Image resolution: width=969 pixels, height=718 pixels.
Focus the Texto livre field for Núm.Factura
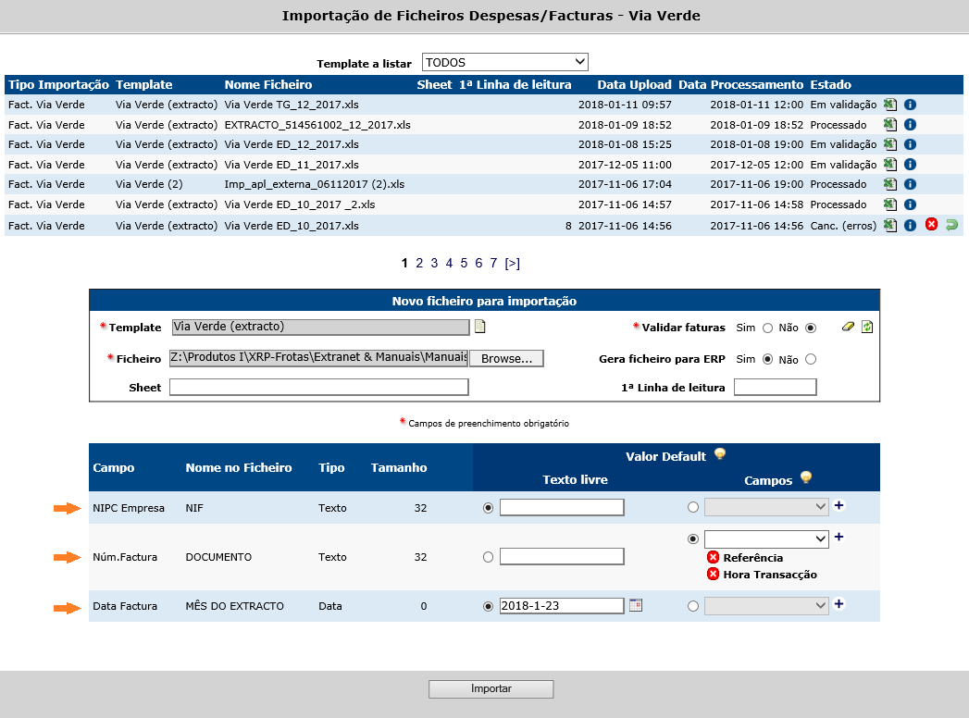[x=562, y=557]
